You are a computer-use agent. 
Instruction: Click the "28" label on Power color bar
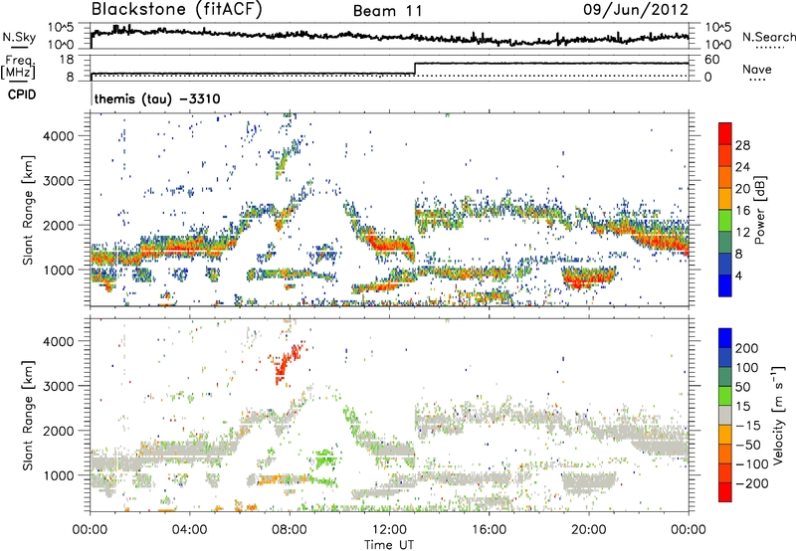click(742, 145)
